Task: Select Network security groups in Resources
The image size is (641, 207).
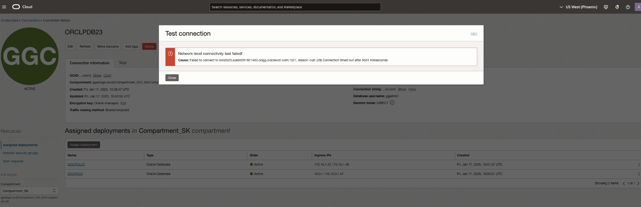Action: [x=21, y=153]
